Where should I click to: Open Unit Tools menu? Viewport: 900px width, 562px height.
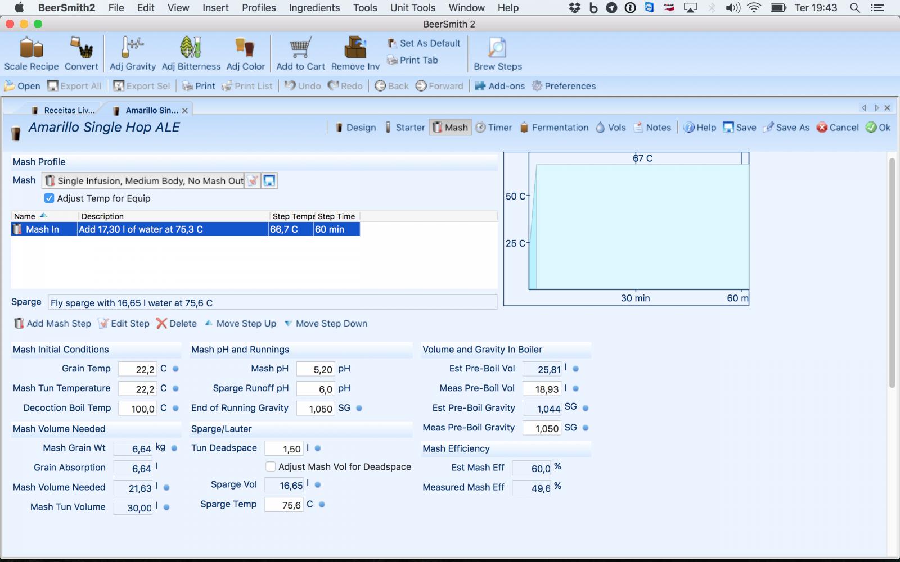(x=413, y=8)
